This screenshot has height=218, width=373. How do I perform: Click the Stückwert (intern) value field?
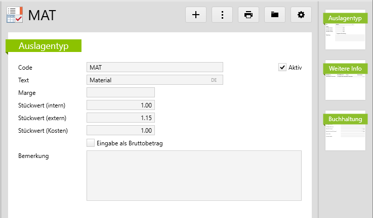120,105
